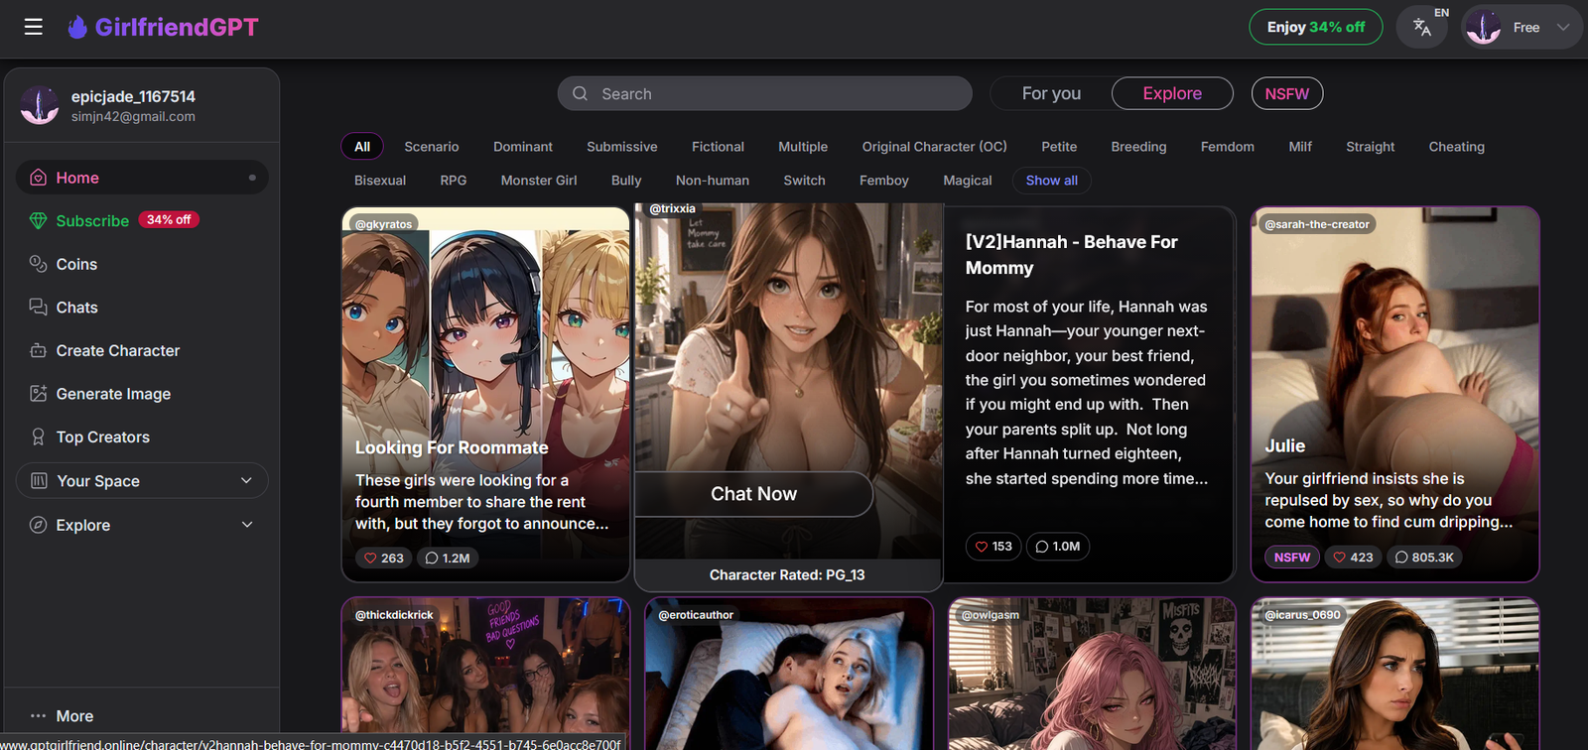Select the Monster Girl category tag
1588x750 pixels.
click(x=539, y=181)
